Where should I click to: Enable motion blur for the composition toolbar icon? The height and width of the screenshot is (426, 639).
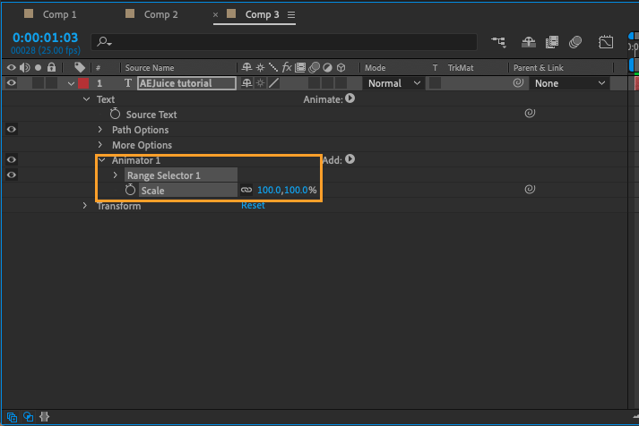pyautogui.click(x=575, y=42)
